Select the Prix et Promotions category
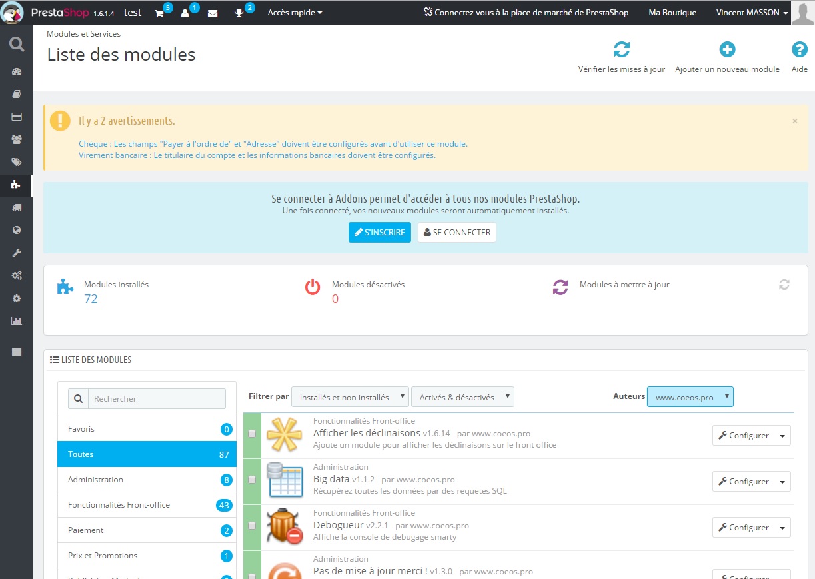Image resolution: width=815 pixels, height=579 pixels. (147, 556)
